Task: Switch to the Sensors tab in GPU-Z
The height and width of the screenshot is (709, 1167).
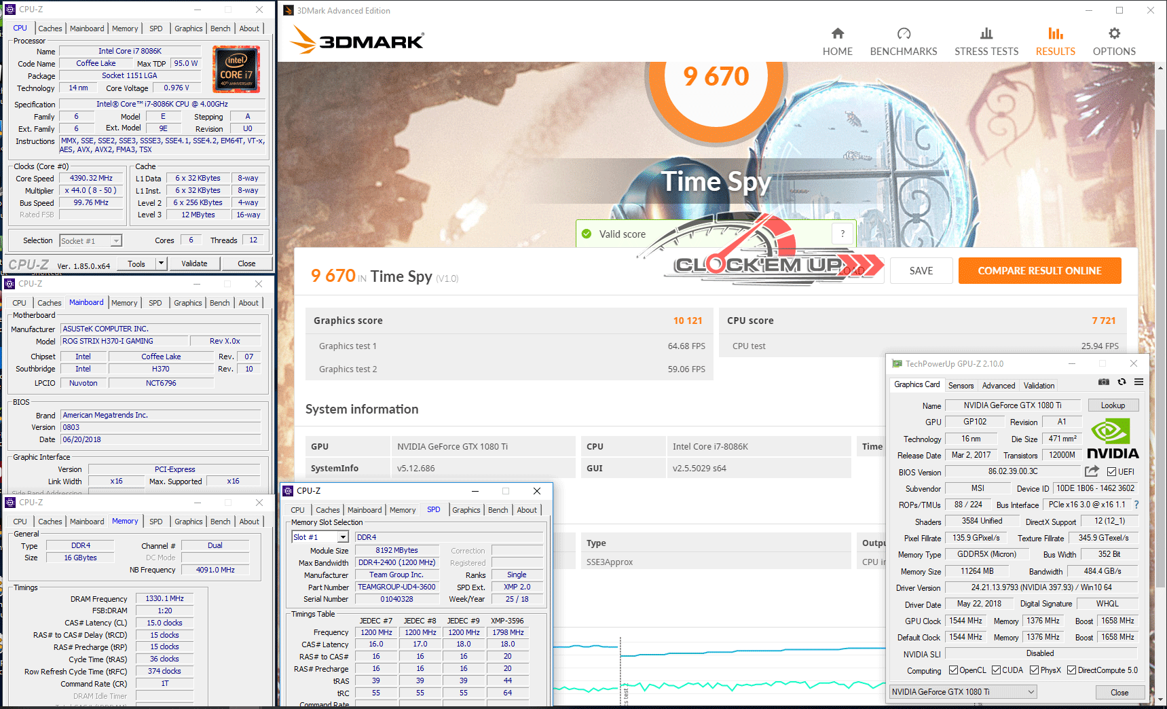Action: (961, 386)
